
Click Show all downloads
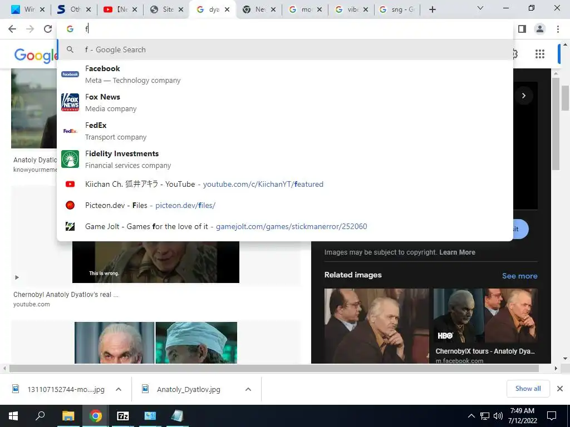point(528,389)
